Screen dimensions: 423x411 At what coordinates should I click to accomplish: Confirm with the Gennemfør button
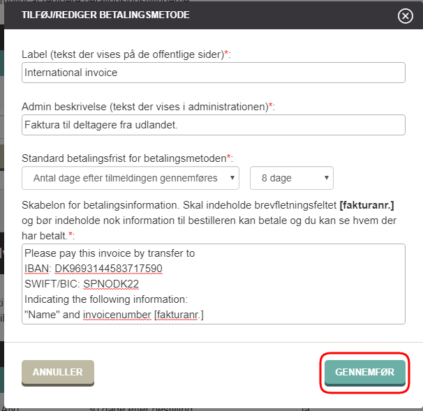365,373
